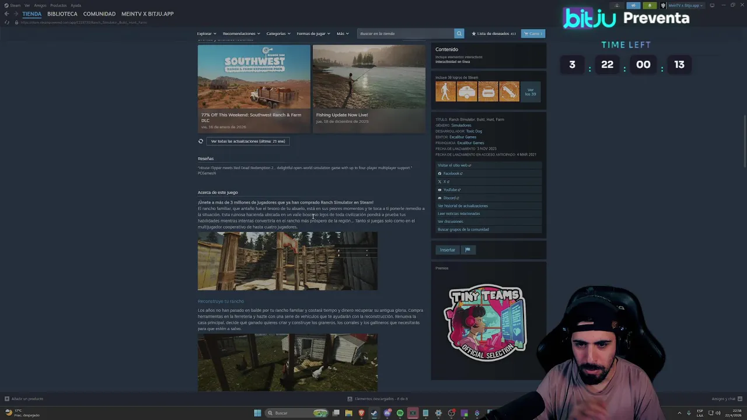Click the Insertar button
Screen dimensions: 747x420
(448, 250)
